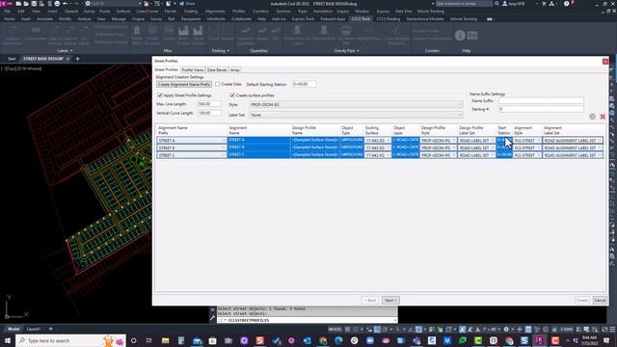Expand the Gravity Pipe ribbon panel

click(x=346, y=51)
